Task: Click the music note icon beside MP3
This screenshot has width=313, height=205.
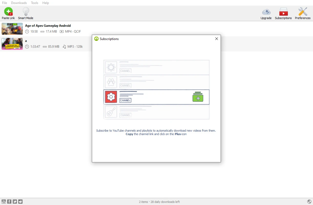Action: pyautogui.click(x=64, y=47)
